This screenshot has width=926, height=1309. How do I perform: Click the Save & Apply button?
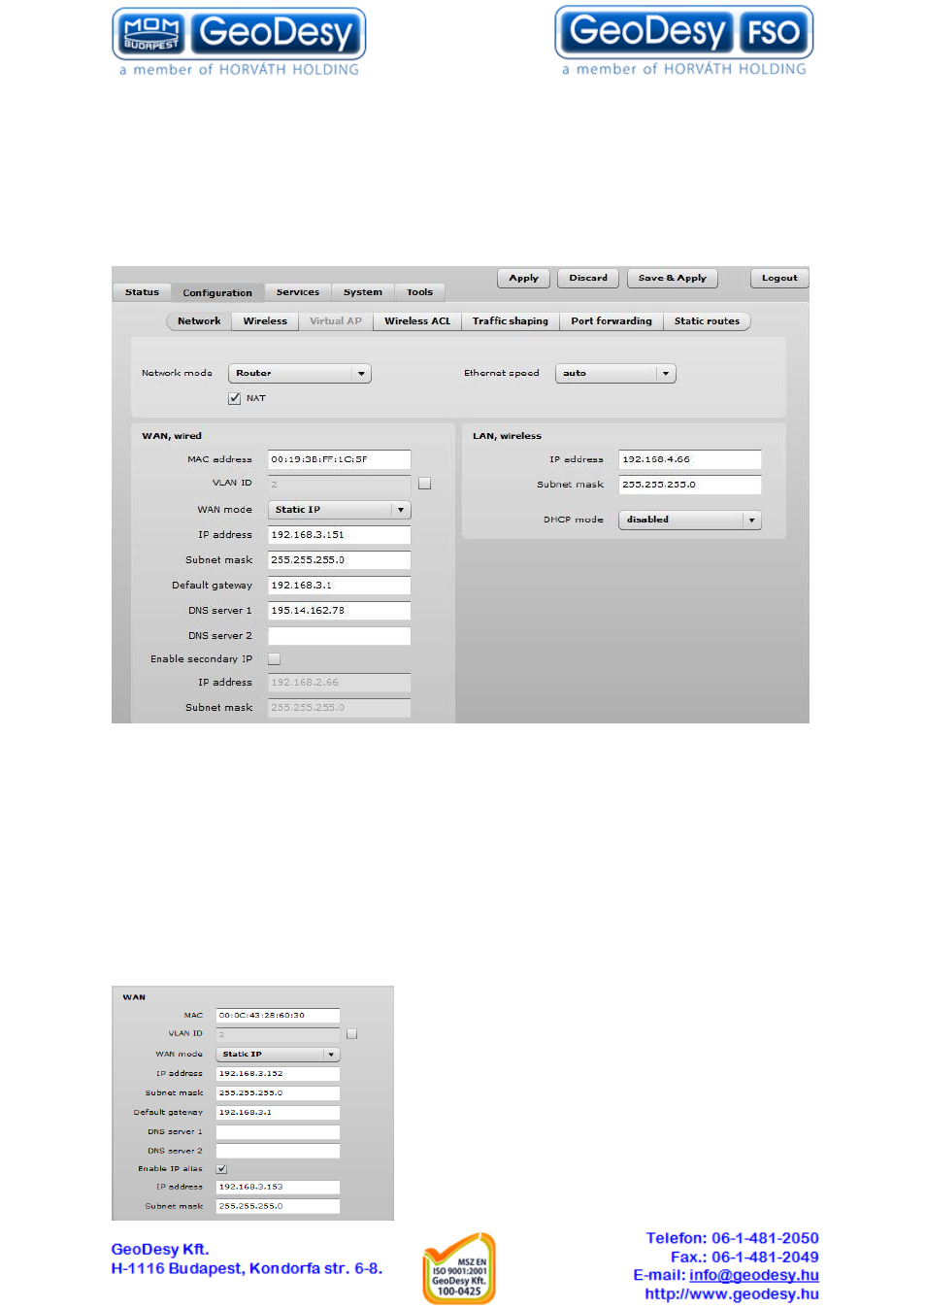pos(673,278)
